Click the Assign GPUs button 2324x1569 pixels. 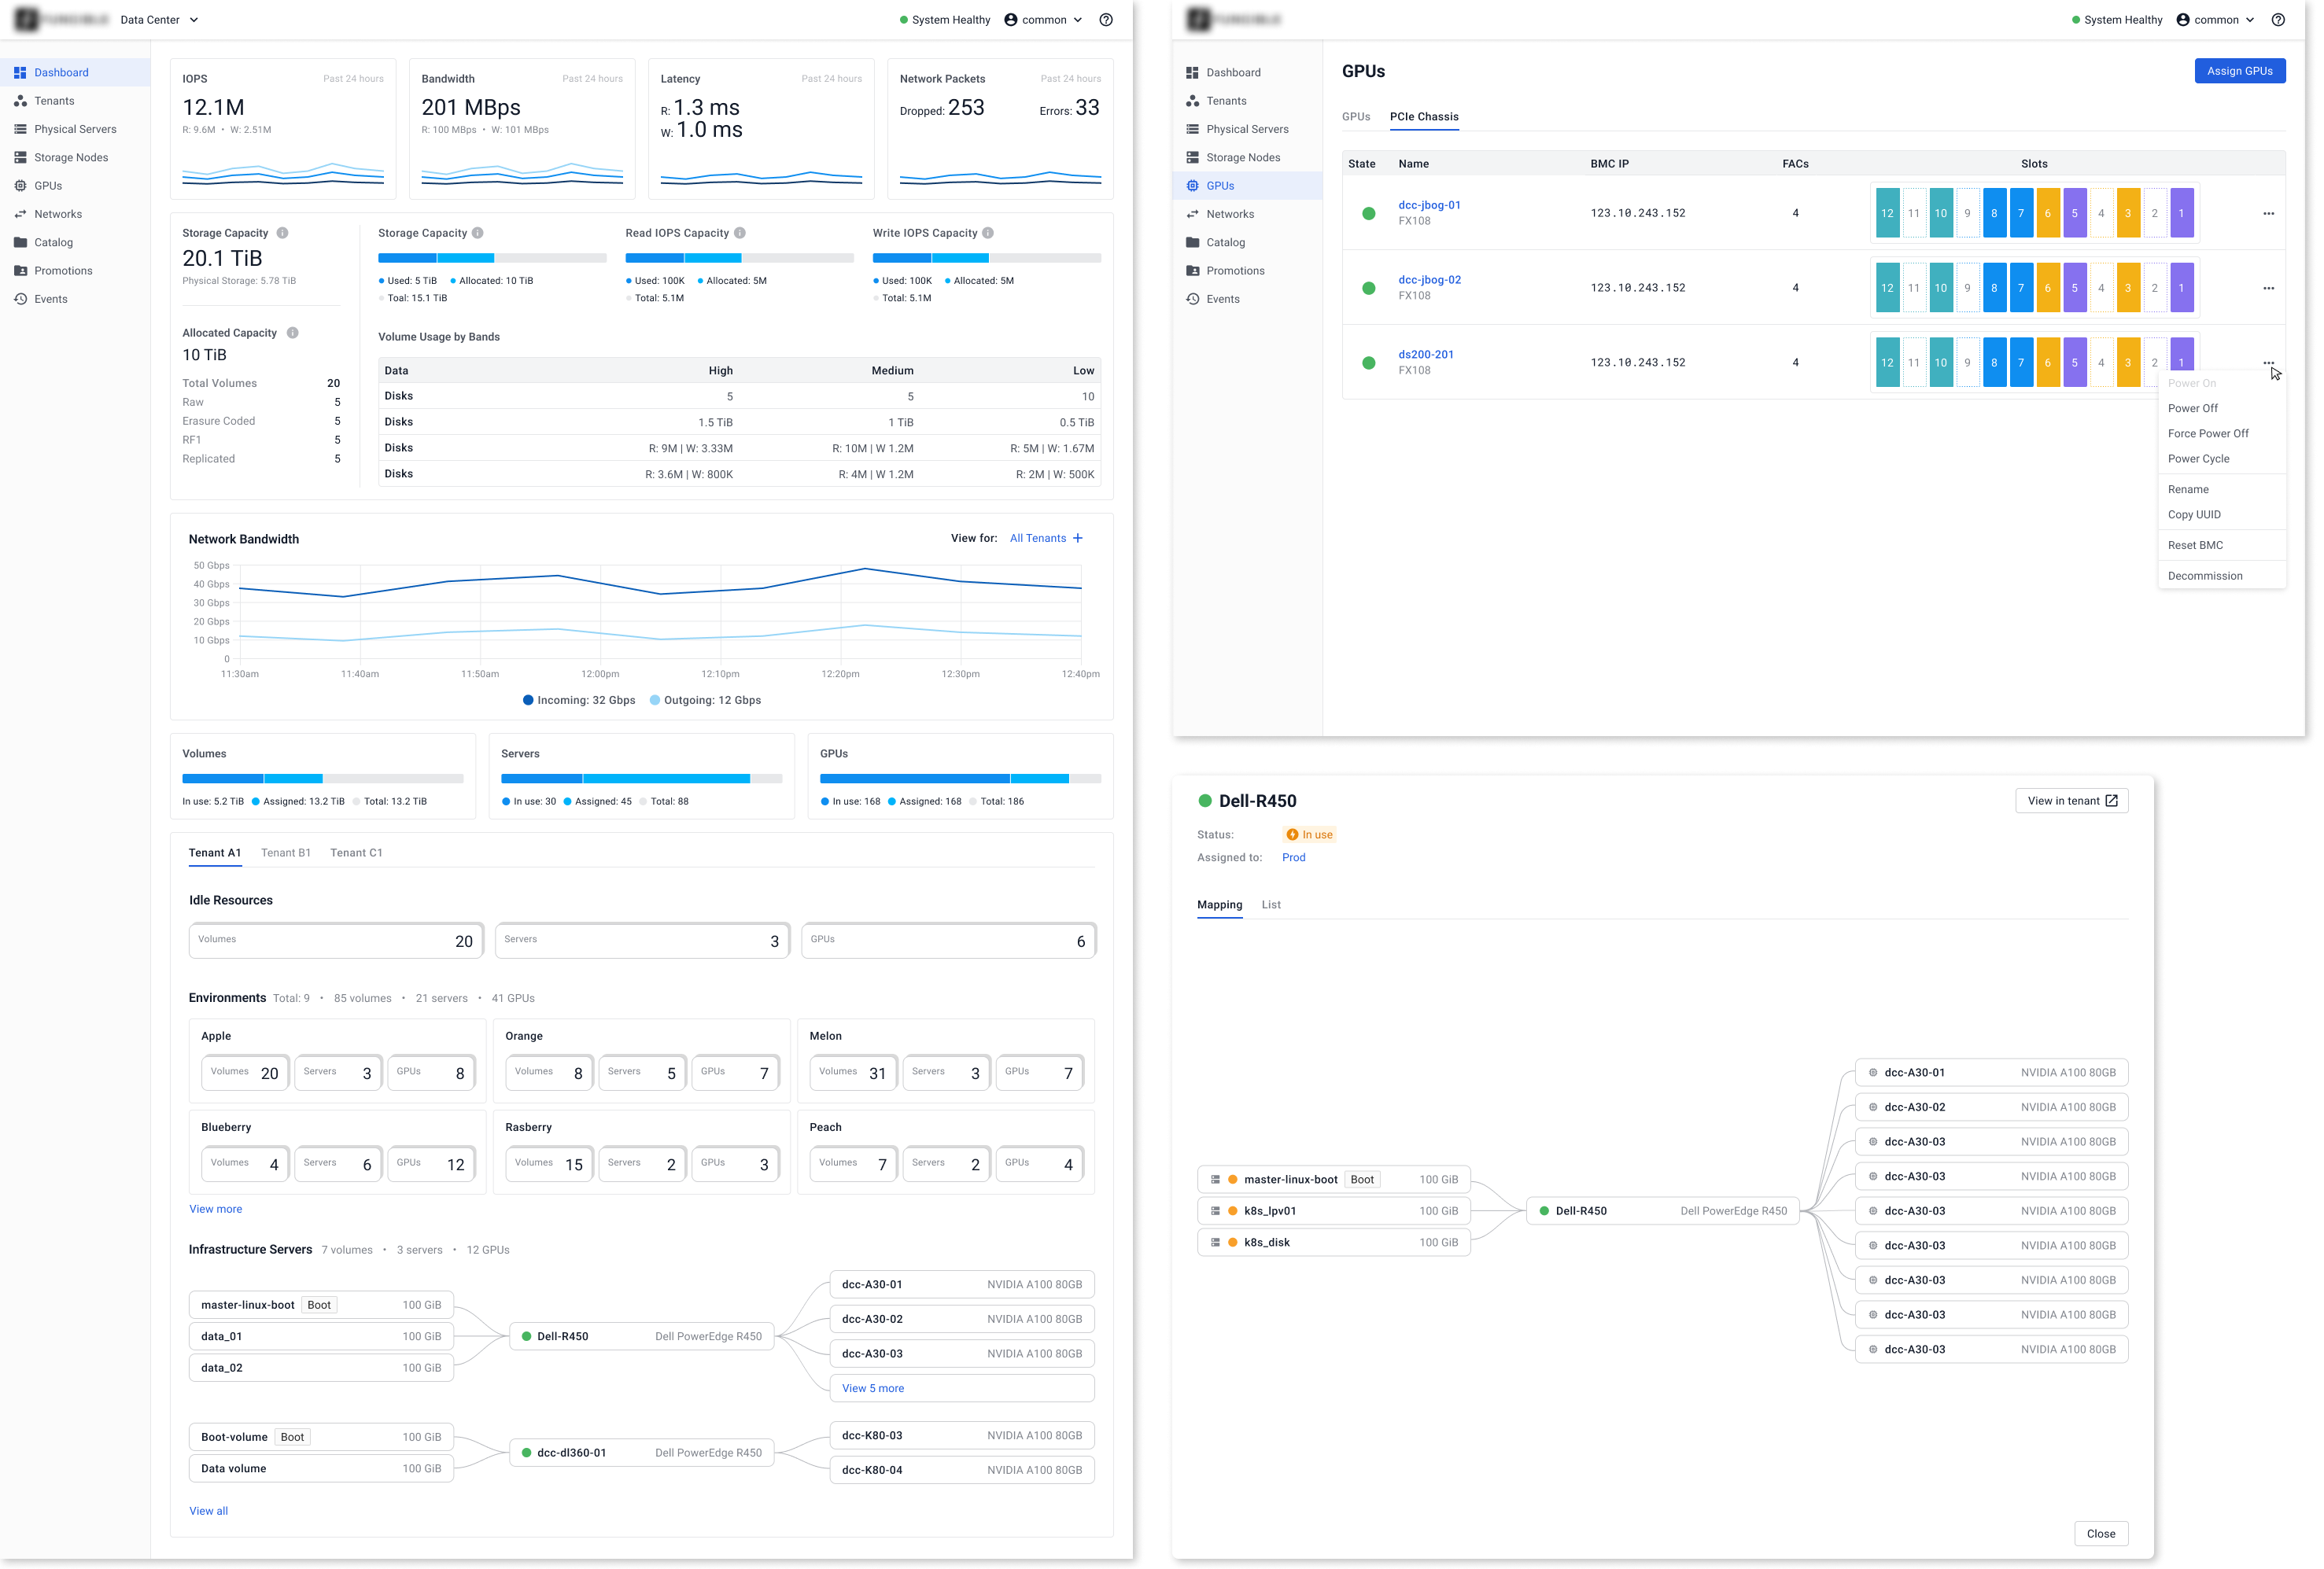(2239, 71)
